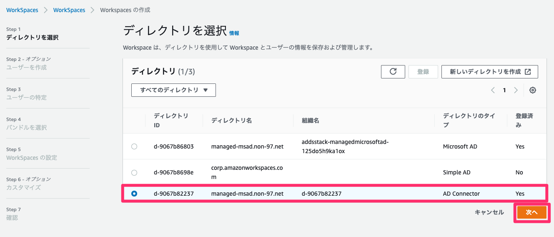Go to next page arrow

pyautogui.click(x=516, y=90)
